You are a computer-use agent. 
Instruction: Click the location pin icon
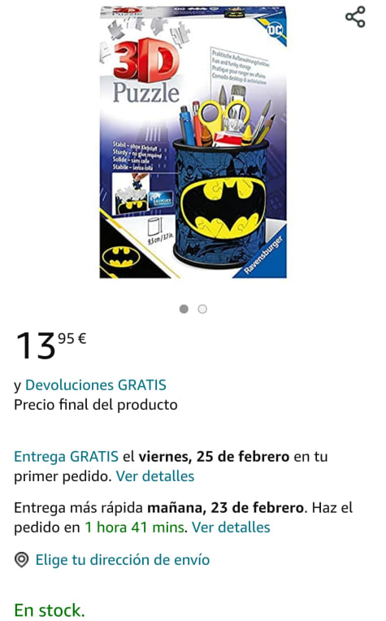(x=22, y=559)
